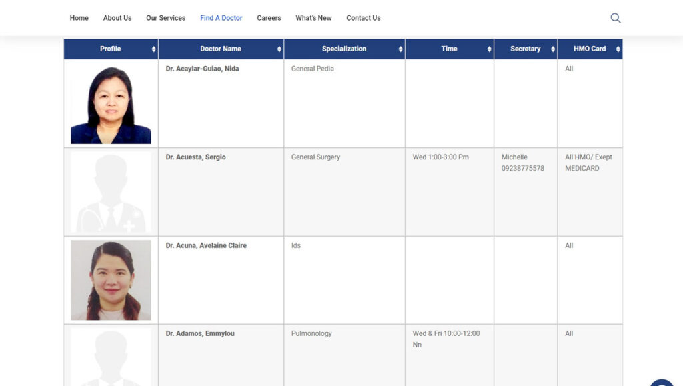
Task: Click secretary Michelle's phone number
Action: click(x=523, y=169)
